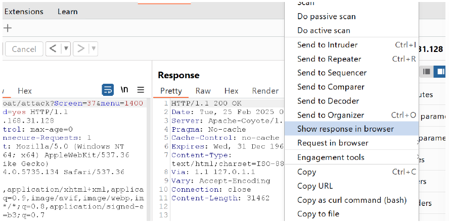Image resolution: width=451 pixels, height=223 pixels.
Task: Go forward with the right arrow history button
Action: [x=81, y=49]
